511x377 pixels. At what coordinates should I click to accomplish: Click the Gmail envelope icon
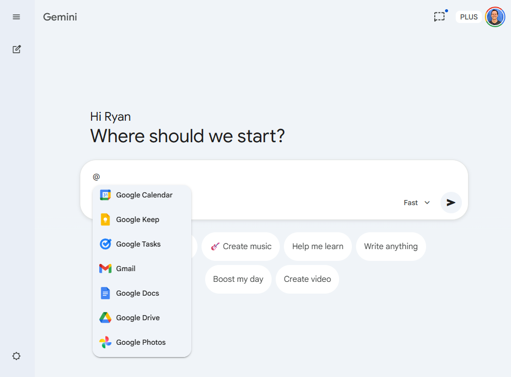105,269
